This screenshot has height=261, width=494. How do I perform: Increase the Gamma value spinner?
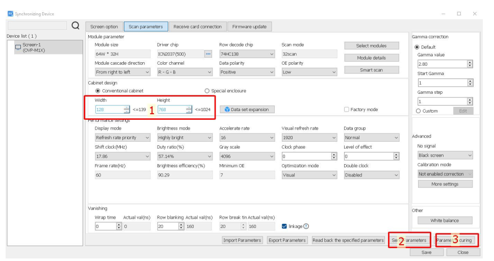click(x=470, y=62)
